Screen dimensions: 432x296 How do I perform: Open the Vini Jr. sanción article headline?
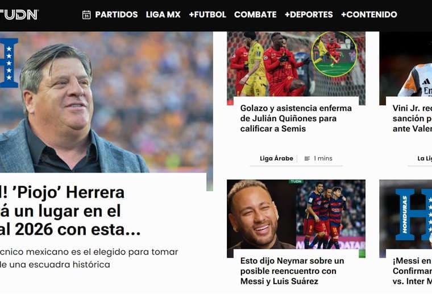412,118
